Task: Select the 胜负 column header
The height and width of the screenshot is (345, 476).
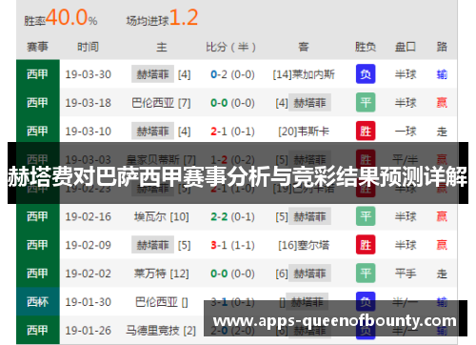Action: click(366, 47)
